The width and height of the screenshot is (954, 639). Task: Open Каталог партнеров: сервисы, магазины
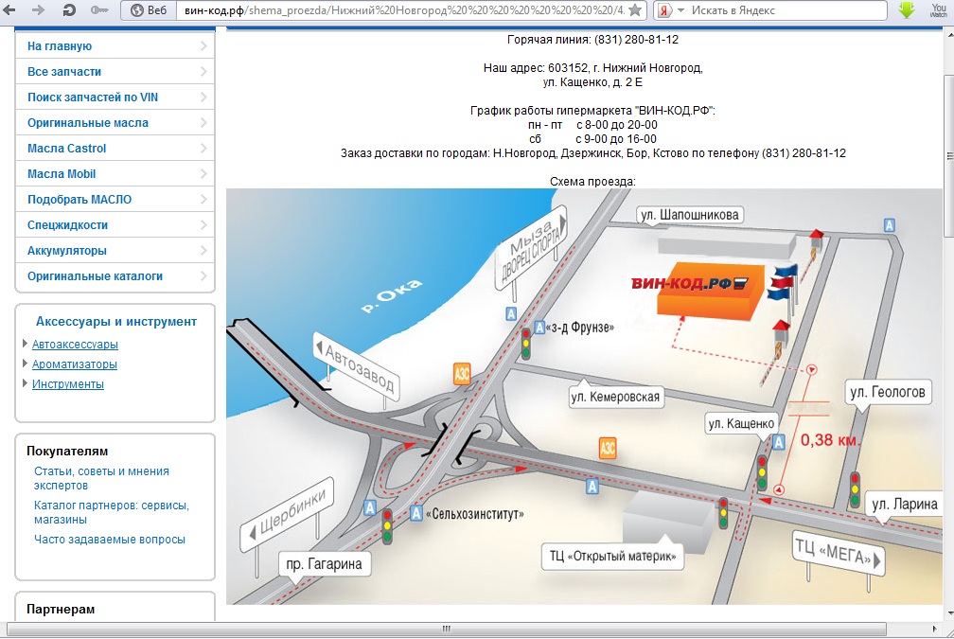point(112,512)
